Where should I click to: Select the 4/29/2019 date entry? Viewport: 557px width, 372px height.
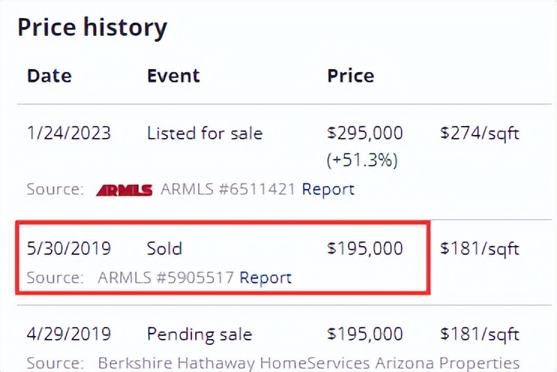(68, 334)
